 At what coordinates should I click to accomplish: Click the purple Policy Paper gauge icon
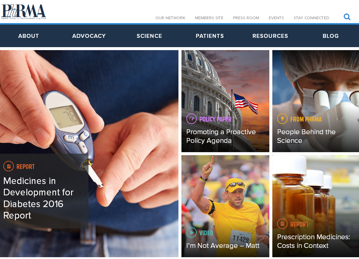point(191,119)
